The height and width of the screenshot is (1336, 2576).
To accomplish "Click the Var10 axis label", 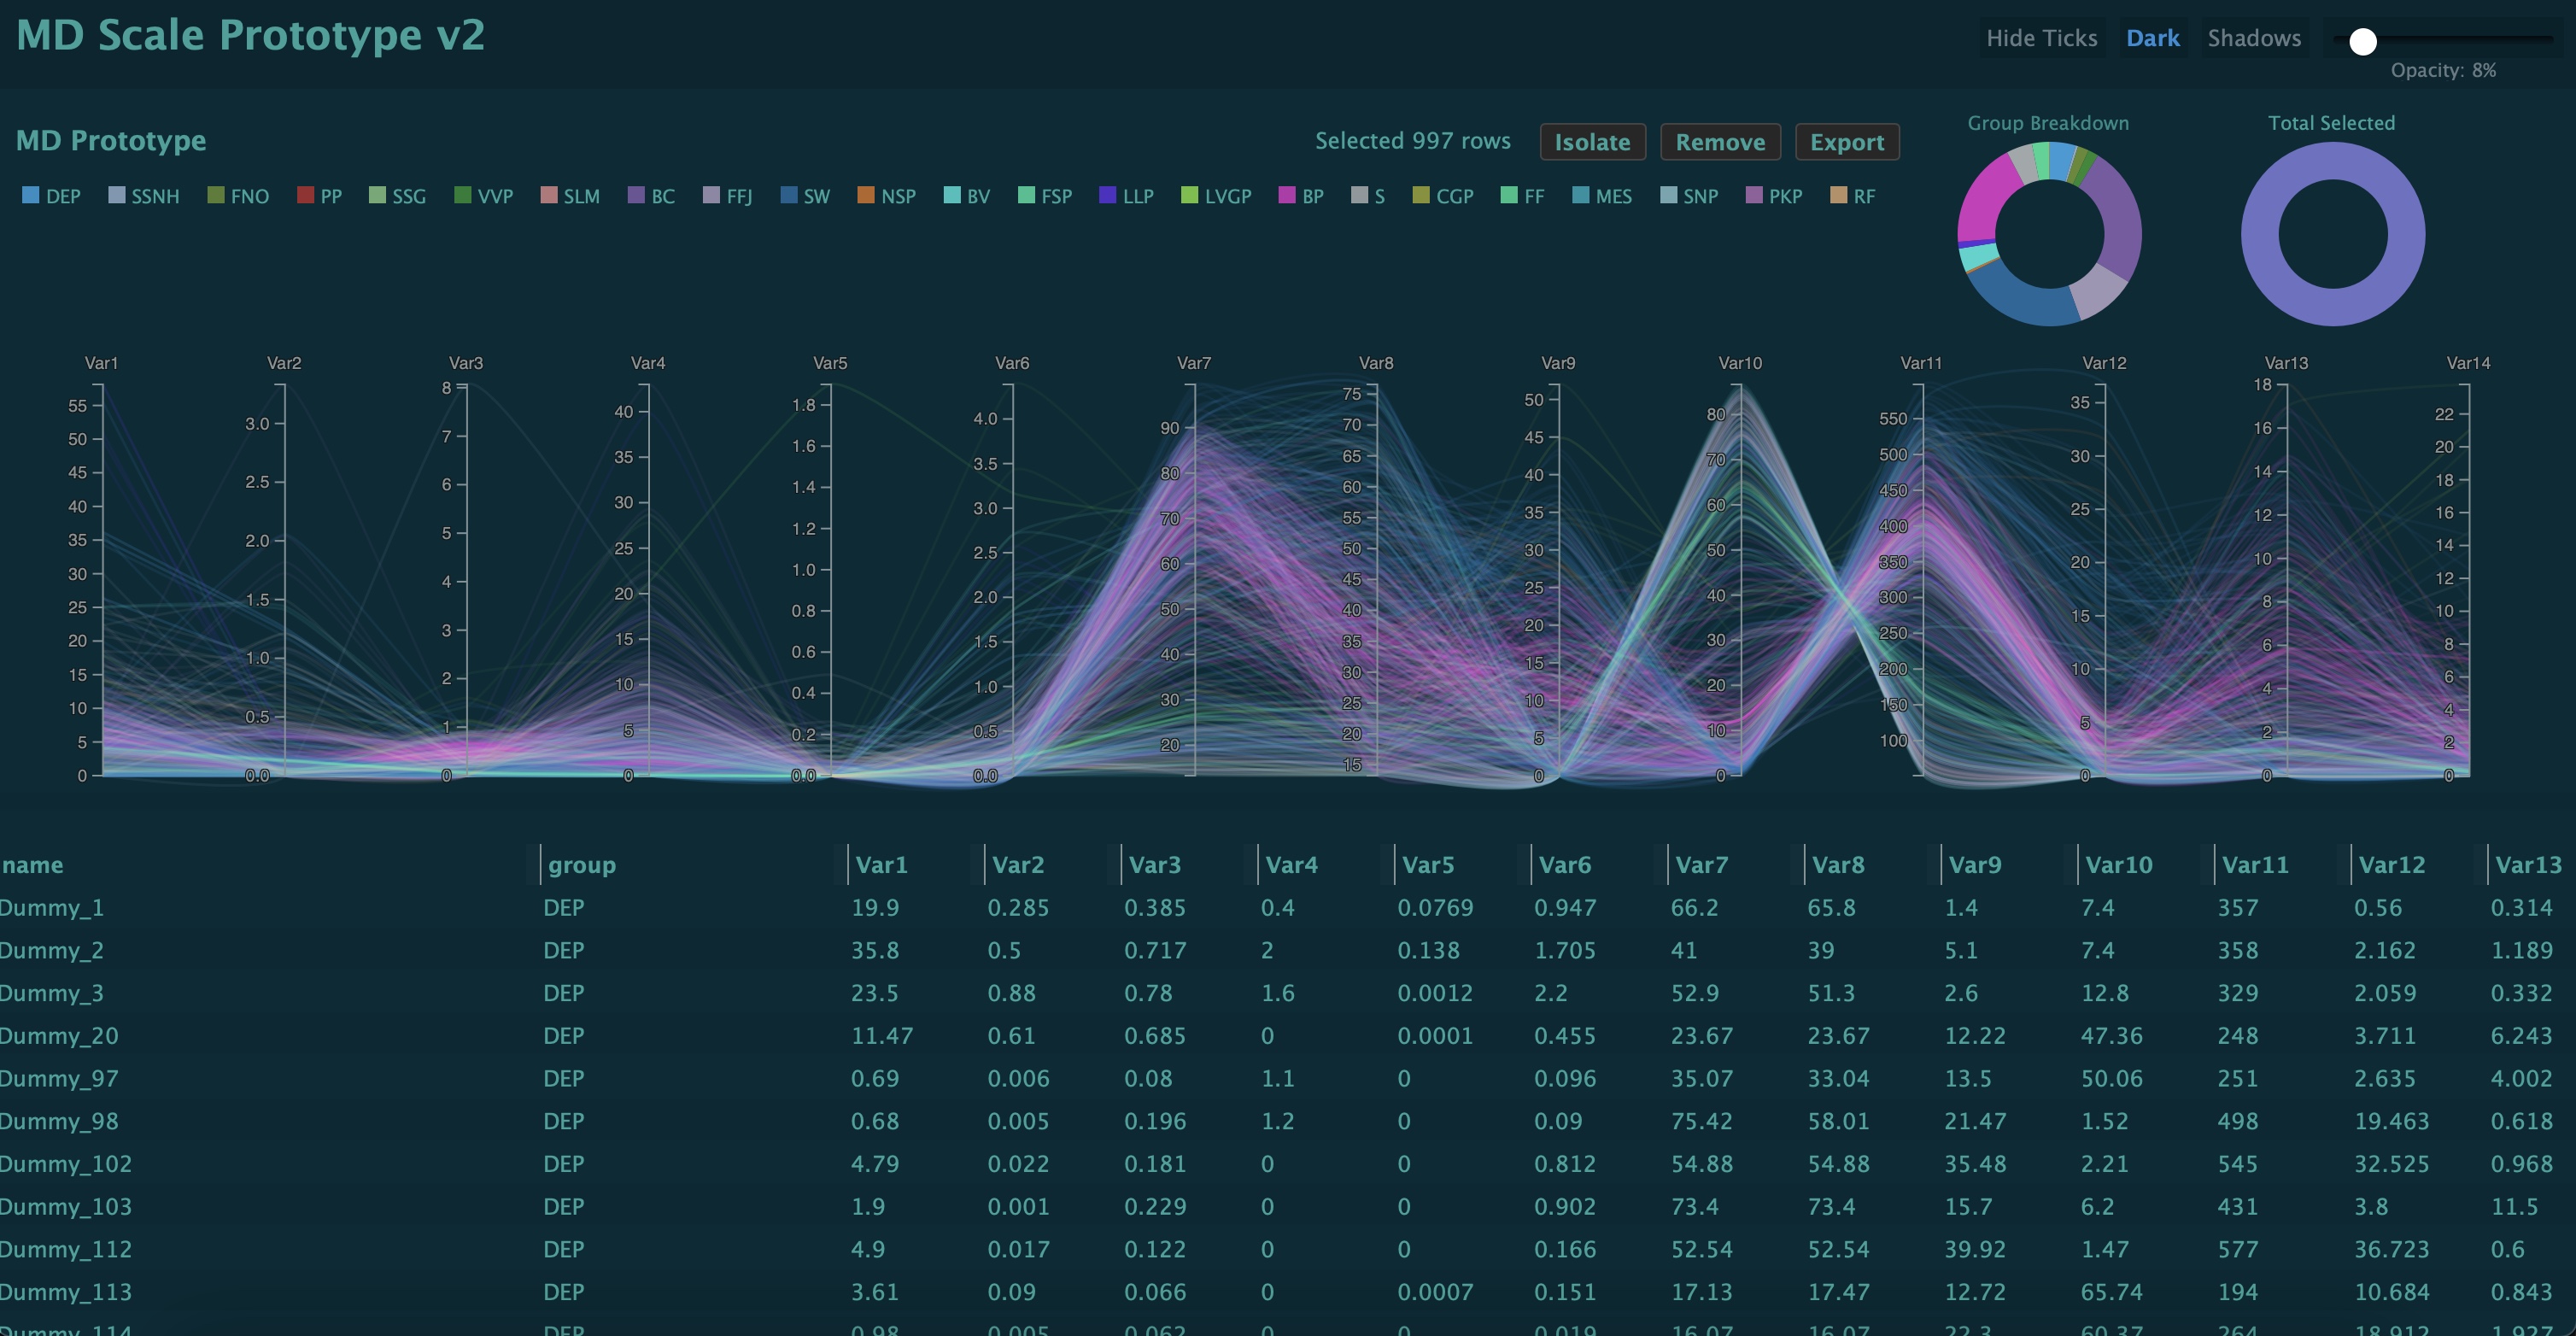I will coord(1740,363).
